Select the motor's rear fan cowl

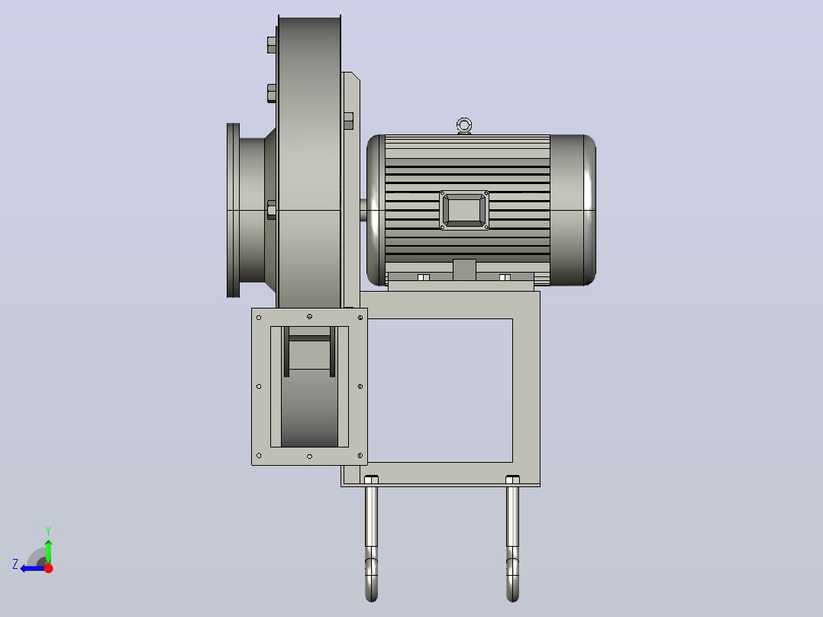(x=573, y=210)
